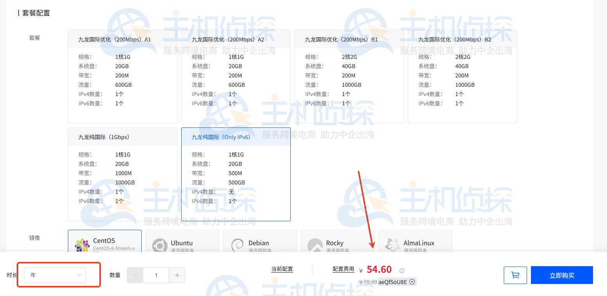The width and height of the screenshot is (607, 296).
Task: Increase quantity with the plus stepper
Action: pos(177,275)
